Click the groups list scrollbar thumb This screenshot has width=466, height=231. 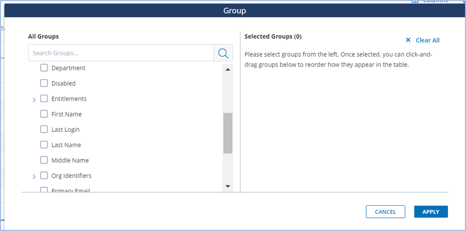pos(227,133)
